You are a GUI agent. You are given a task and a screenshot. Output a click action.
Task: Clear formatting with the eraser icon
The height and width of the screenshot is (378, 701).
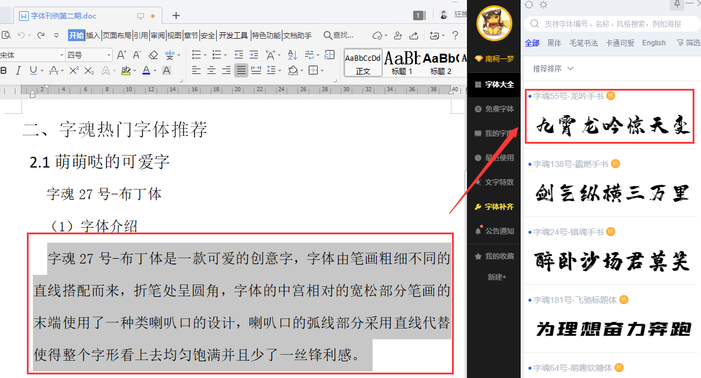(x=153, y=55)
